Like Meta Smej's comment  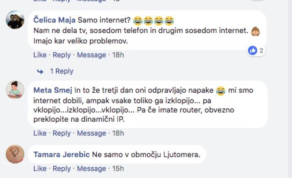point(40,133)
